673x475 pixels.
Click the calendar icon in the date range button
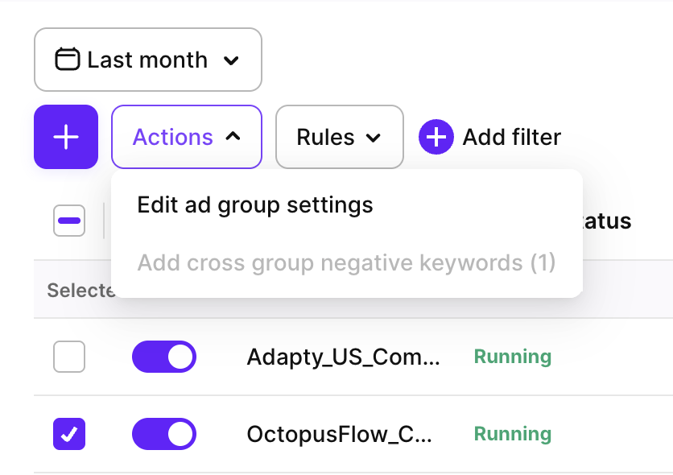(68, 60)
